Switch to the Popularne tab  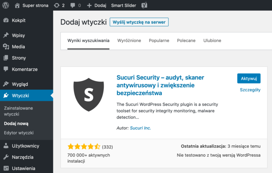coord(159,41)
